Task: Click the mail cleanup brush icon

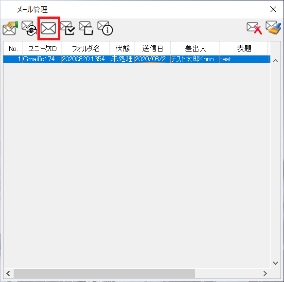Action: point(273,28)
